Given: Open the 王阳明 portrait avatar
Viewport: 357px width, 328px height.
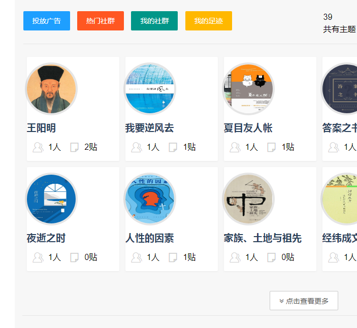Looking at the screenshot, I should click(51, 88).
